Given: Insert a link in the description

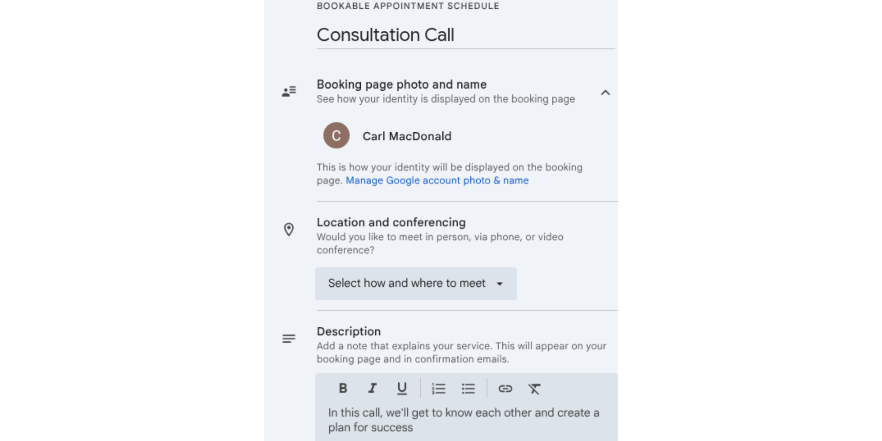Looking at the screenshot, I should [x=506, y=389].
